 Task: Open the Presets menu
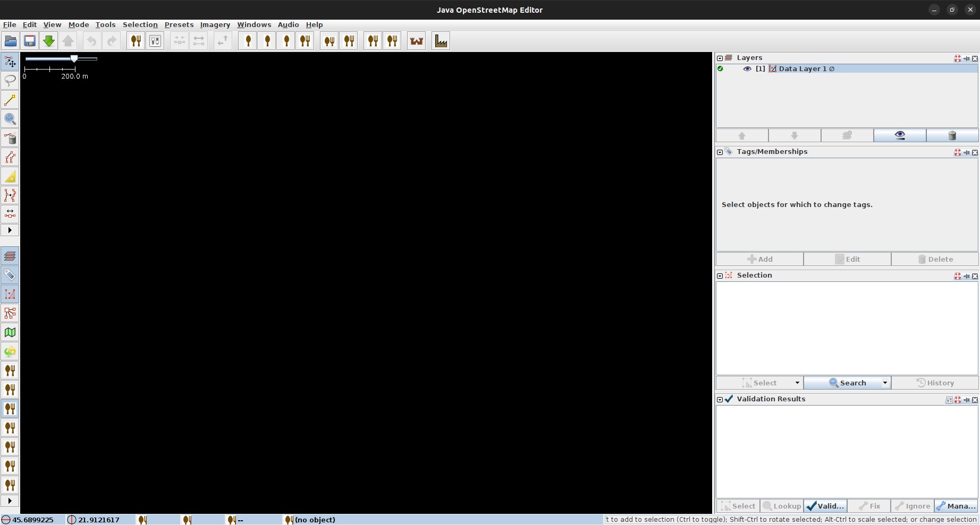179,24
